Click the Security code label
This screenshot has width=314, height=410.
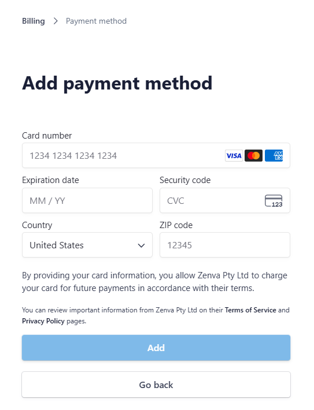tap(185, 180)
